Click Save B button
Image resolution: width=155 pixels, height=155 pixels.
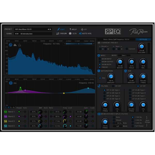(x=119, y=49)
